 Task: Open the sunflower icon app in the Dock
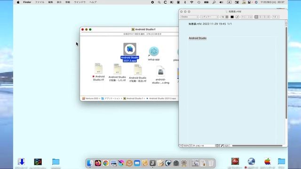click(184, 163)
